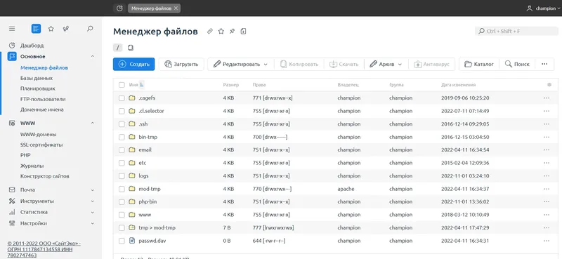Click the symlink folder icon of tmp > mod-tmp
The width and height of the screenshot is (562, 259).
click(132, 227)
